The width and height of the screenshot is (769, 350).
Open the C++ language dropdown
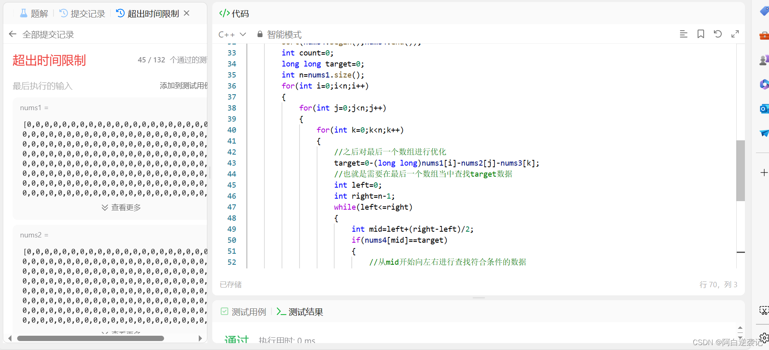(232, 35)
